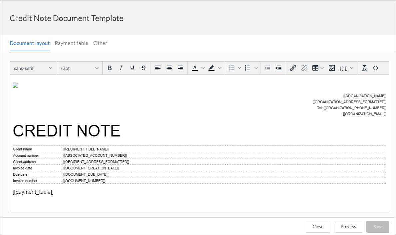This screenshot has height=235, width=396.
Task: Insert a hyperlink using the link icon
Action: (x=293, y=68)
